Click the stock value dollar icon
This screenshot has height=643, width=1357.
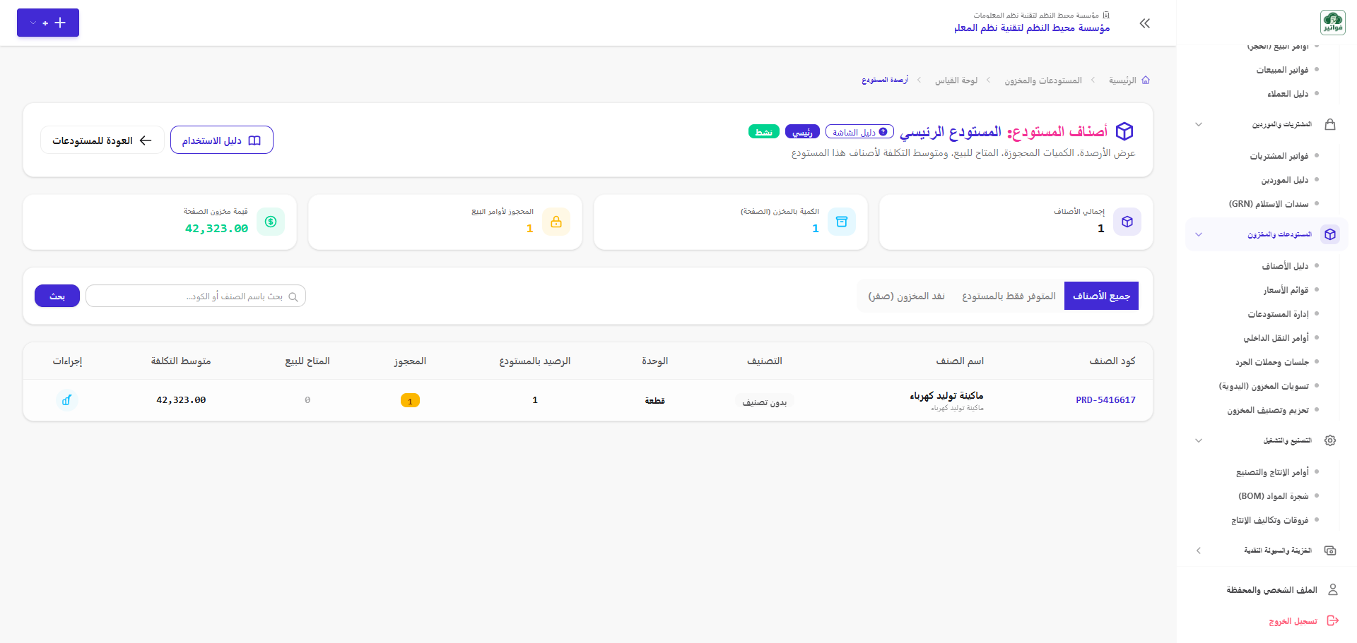click(271, 222)
